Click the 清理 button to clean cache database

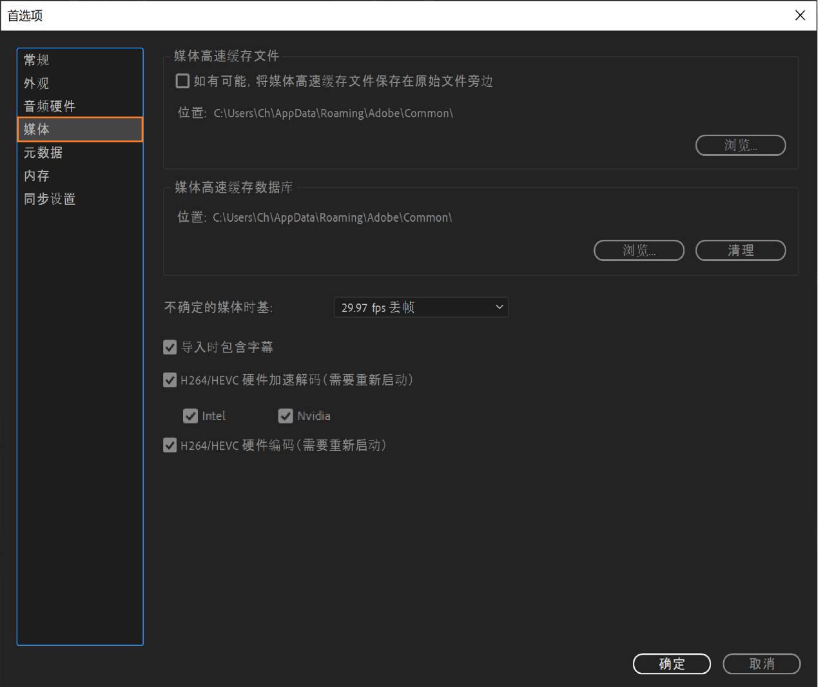[x=740, y=250]
